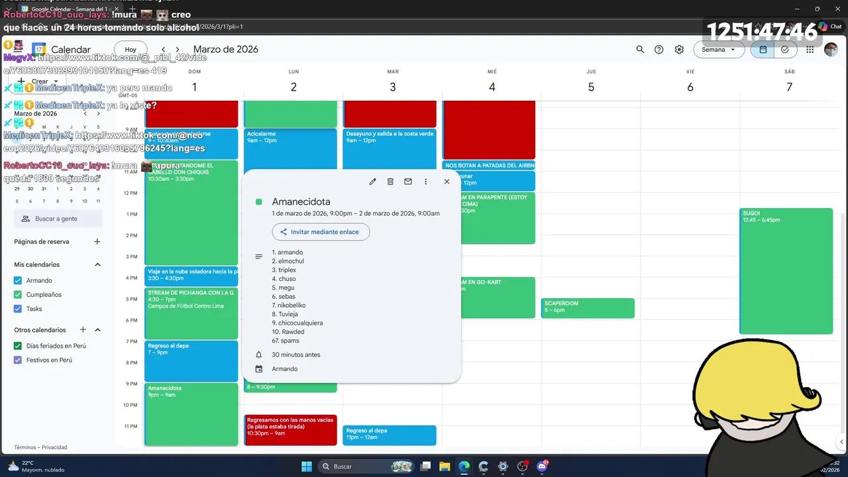The width and height of the screenshot is (848, 477).
Task: Open the Términos link
Action: tap(25, 447)
